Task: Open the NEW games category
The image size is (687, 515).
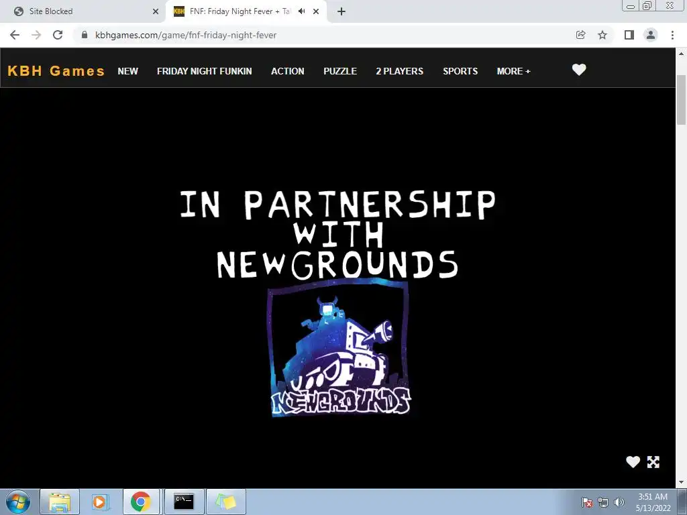Action: [127, 71]
